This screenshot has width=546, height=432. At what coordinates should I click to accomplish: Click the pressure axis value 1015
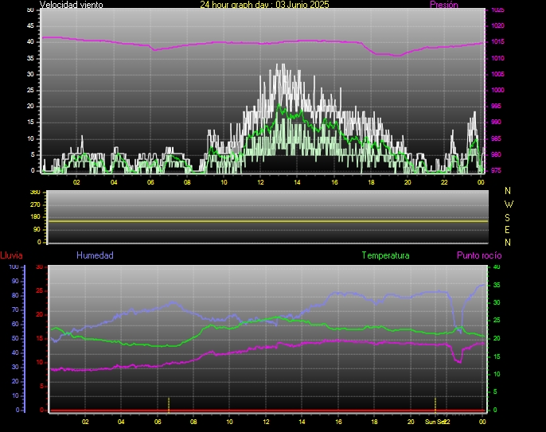click(x=497, y=42)
